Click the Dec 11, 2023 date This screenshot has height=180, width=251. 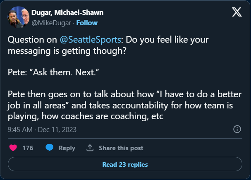(x=57, y=130)
